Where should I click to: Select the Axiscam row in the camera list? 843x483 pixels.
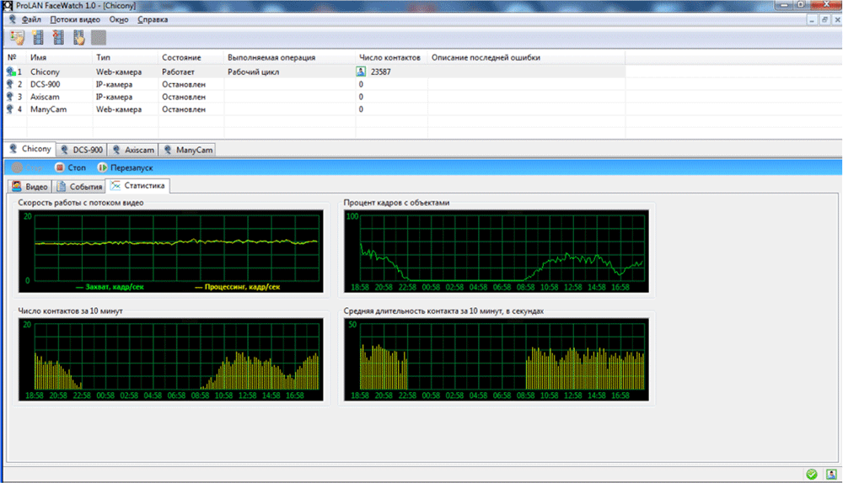tap(45, 97)
